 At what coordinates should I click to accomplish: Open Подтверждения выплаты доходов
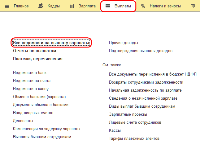pyautogui.click(x=141, y=51)
